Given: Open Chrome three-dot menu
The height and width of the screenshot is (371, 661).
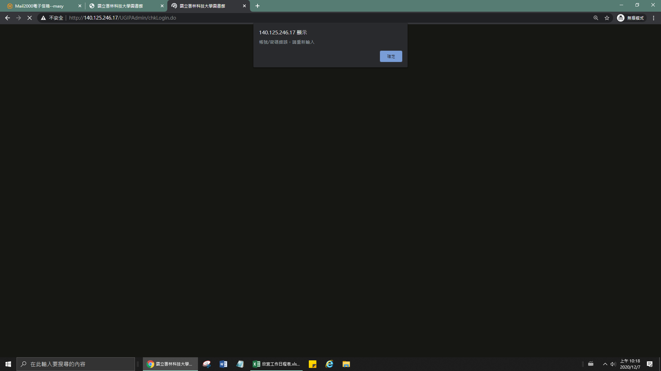Looking at the screenshot, I should click(653, 18).
